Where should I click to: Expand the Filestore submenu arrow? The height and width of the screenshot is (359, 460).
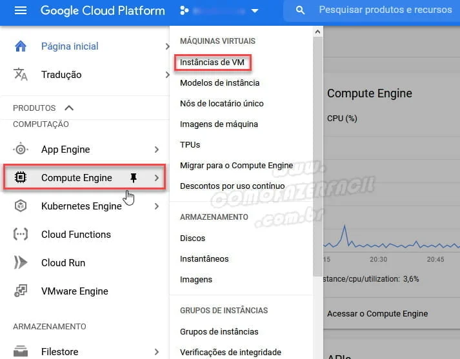(x=157, y=352)
